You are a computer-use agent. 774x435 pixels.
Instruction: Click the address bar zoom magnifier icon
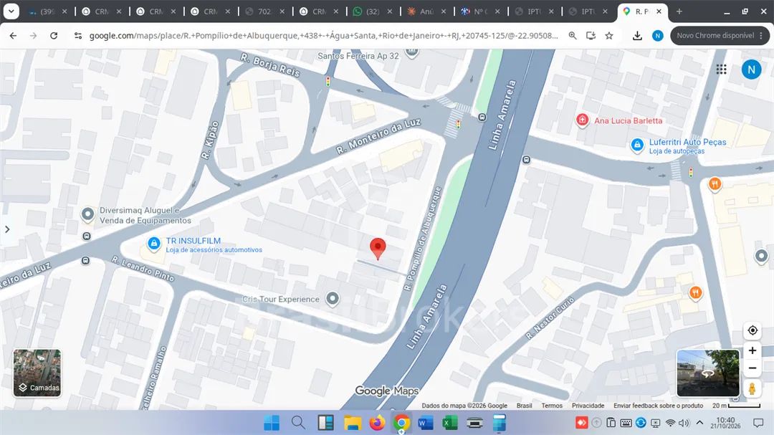click(x=573, y=36)
